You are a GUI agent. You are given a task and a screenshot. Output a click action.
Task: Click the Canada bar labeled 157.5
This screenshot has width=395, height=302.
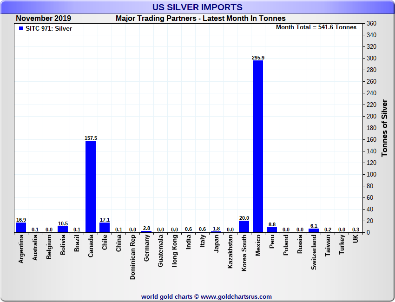[91, 186]
